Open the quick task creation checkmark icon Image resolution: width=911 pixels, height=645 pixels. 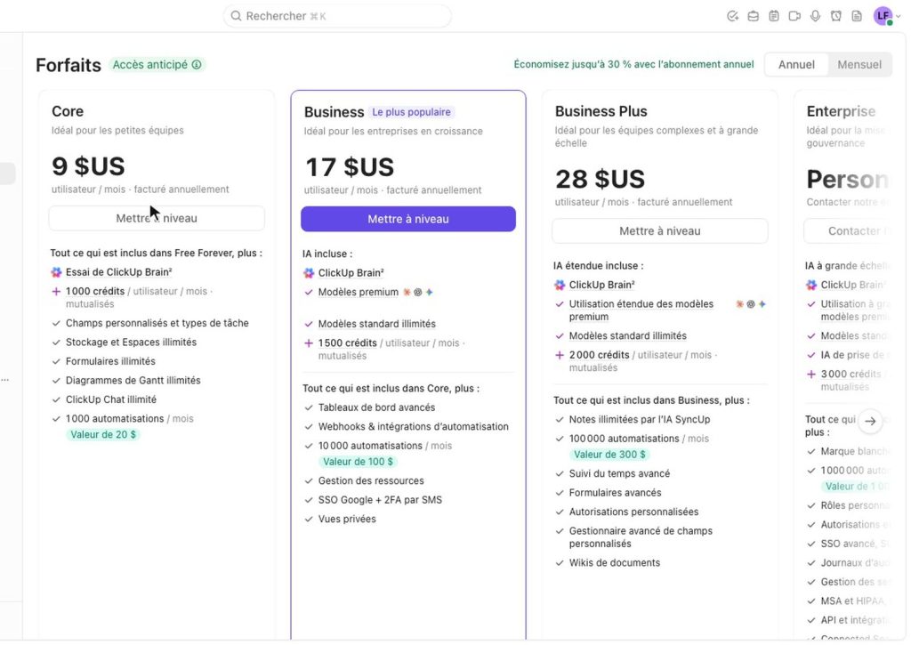732,16
